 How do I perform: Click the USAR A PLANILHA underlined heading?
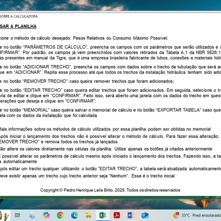coord(18,27)
